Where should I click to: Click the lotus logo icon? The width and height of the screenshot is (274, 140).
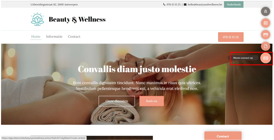point(37,19)
